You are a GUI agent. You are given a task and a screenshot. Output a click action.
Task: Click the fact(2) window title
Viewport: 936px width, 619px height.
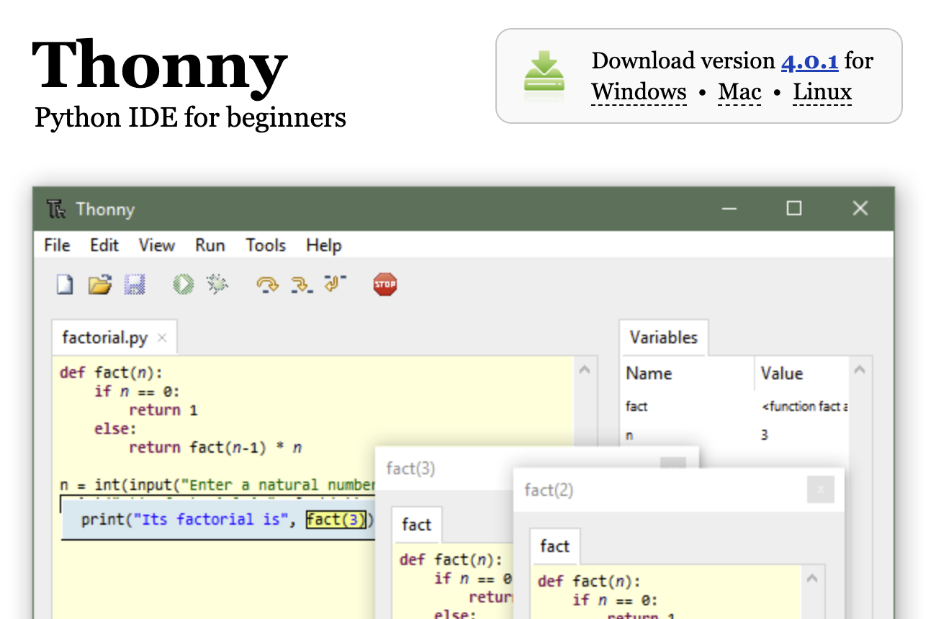click(x=549, y=490)
